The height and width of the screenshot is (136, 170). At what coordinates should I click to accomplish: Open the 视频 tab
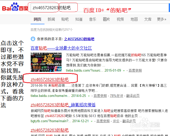pos(120,19)
